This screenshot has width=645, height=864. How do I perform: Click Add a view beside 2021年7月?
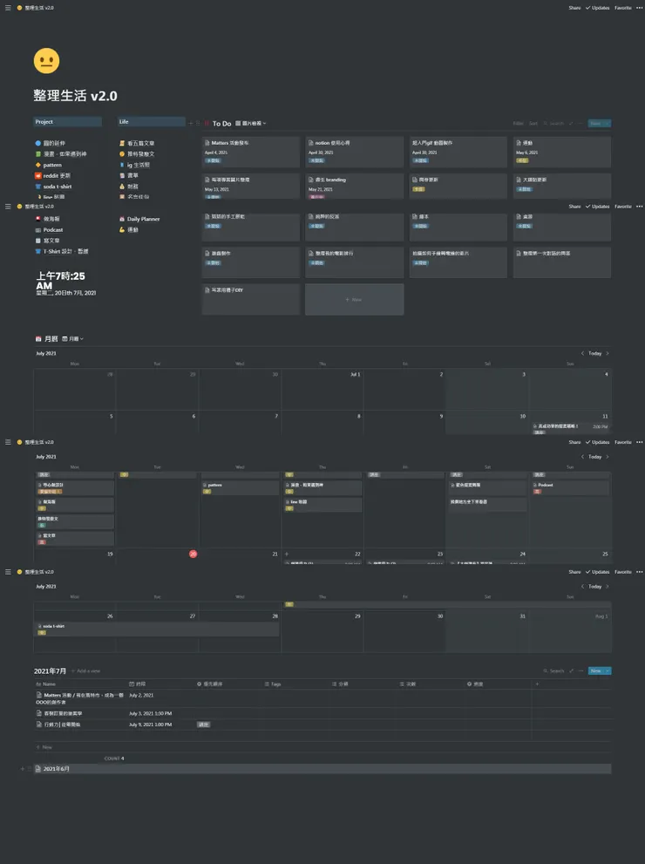86,671
